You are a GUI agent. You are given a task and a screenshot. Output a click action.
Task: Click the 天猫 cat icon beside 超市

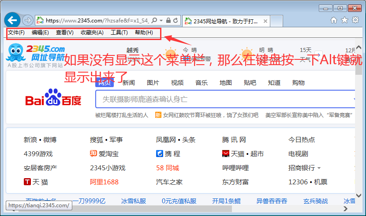pos(226,154)
